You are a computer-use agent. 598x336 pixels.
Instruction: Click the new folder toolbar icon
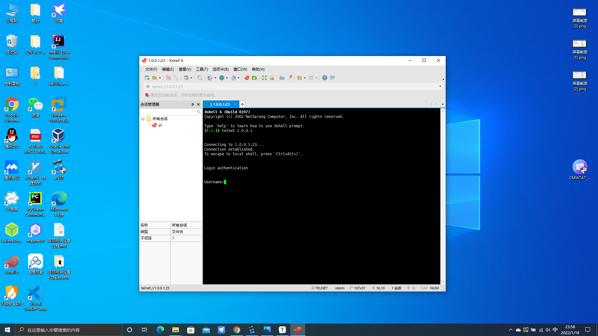300,78
